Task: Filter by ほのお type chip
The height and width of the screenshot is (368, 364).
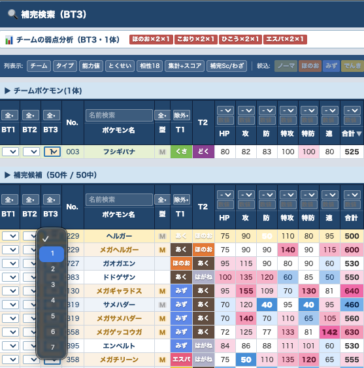Action: click(310, 66)
